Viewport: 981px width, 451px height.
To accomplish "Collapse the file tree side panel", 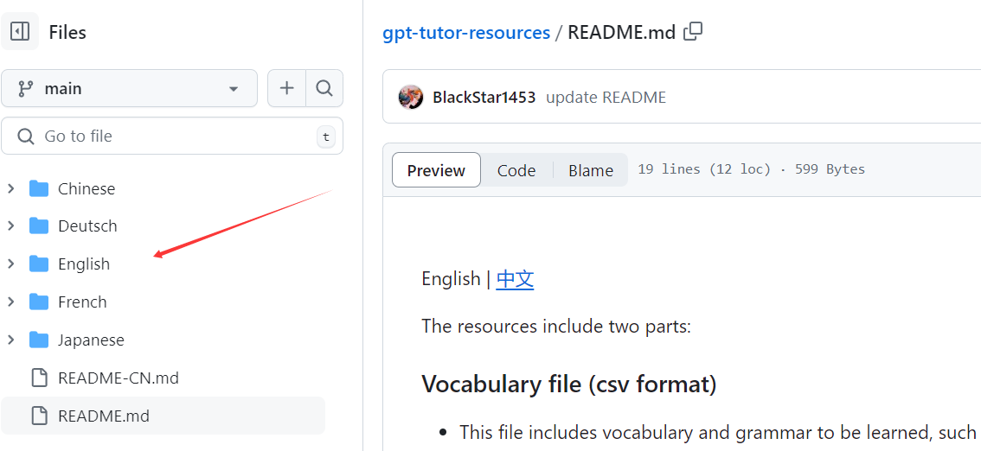I will (21, 32).
